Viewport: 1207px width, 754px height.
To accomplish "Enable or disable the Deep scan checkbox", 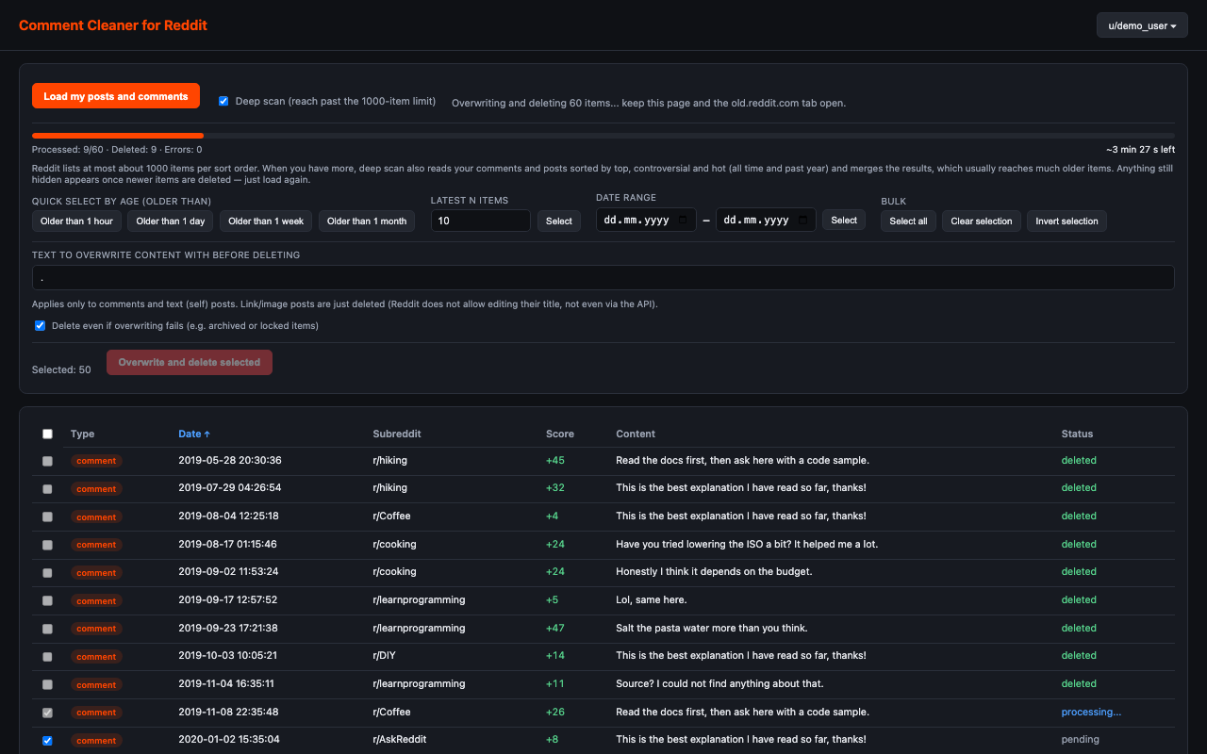I will tap(223, 101).
